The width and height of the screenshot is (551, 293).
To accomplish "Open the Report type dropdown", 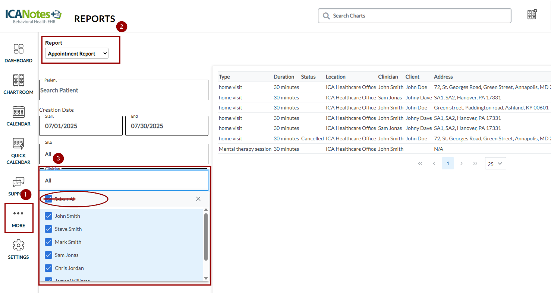I will pyautogui.click(x=77, y=54).
